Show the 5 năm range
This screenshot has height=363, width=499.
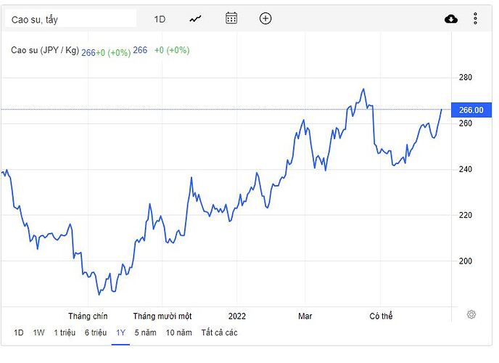[x=146, y=333]
